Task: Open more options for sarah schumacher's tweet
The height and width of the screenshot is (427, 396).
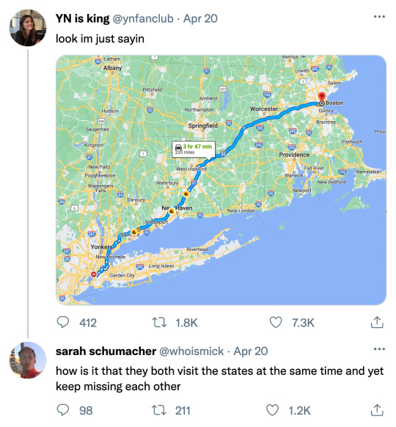Action: click(x=379, y=348)
